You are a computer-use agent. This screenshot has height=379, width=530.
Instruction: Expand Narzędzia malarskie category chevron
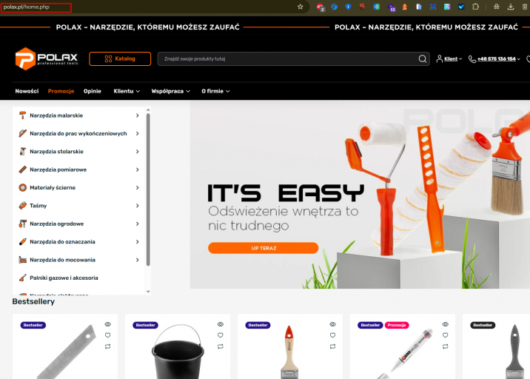click(137, 115)
